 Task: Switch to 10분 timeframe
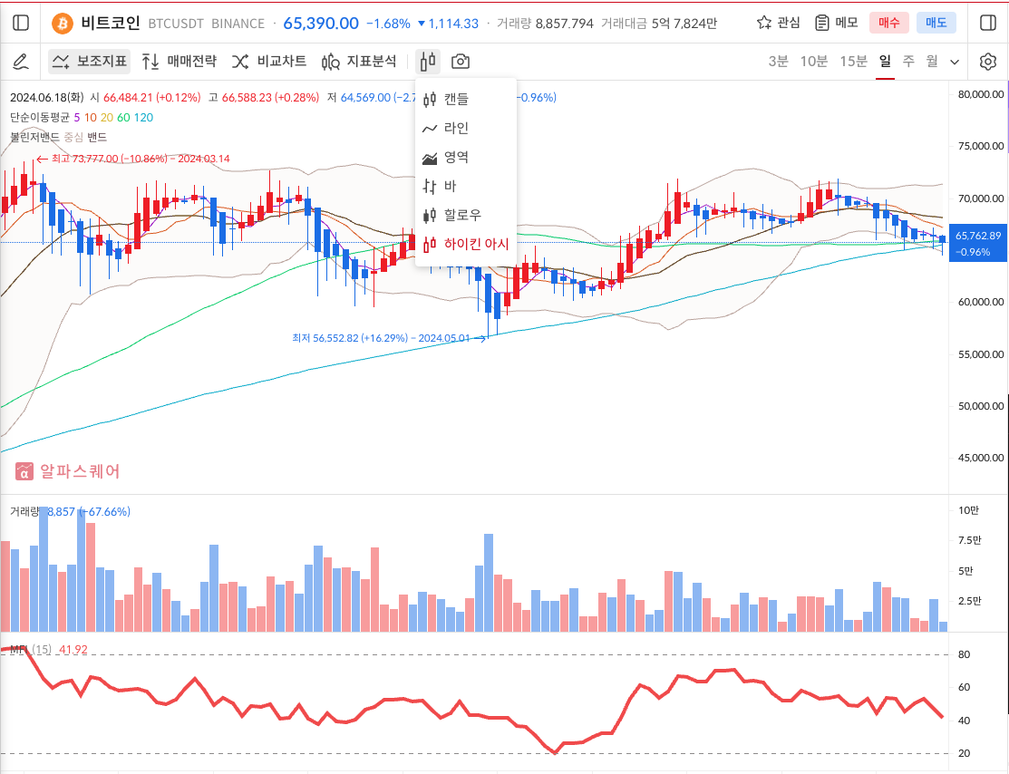tap(814, 61)
